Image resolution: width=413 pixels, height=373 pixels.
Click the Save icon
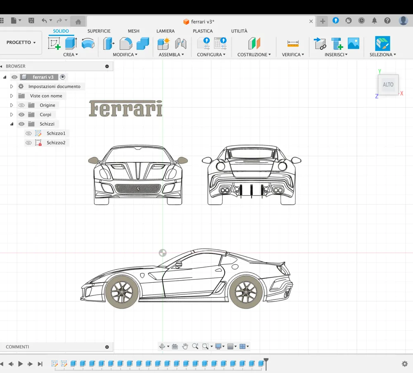click(x=31, y=21)
